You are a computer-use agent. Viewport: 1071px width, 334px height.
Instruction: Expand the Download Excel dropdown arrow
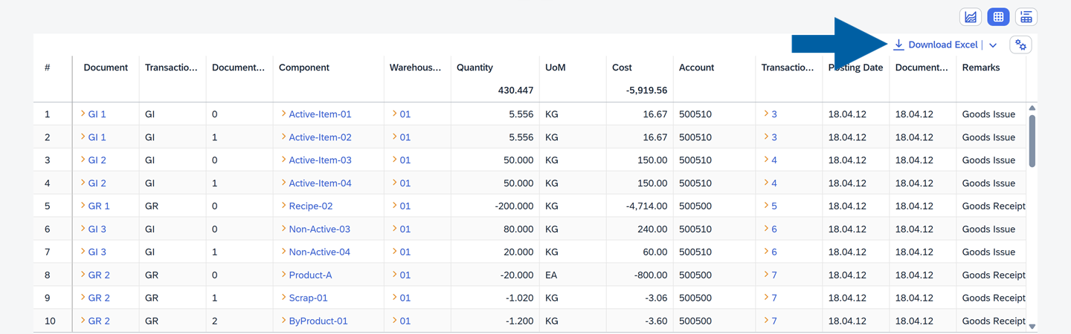993,45
